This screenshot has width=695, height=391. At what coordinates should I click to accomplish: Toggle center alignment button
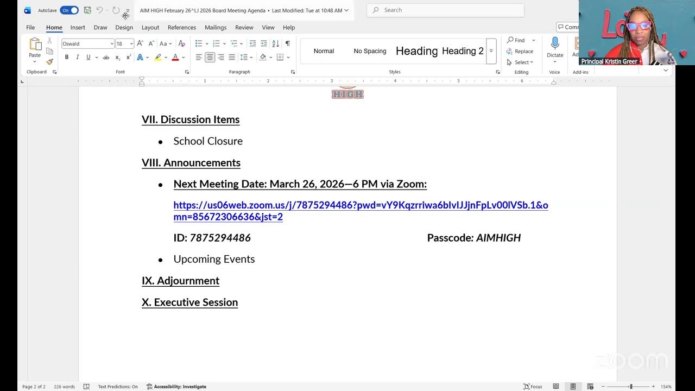coord(210,57)
